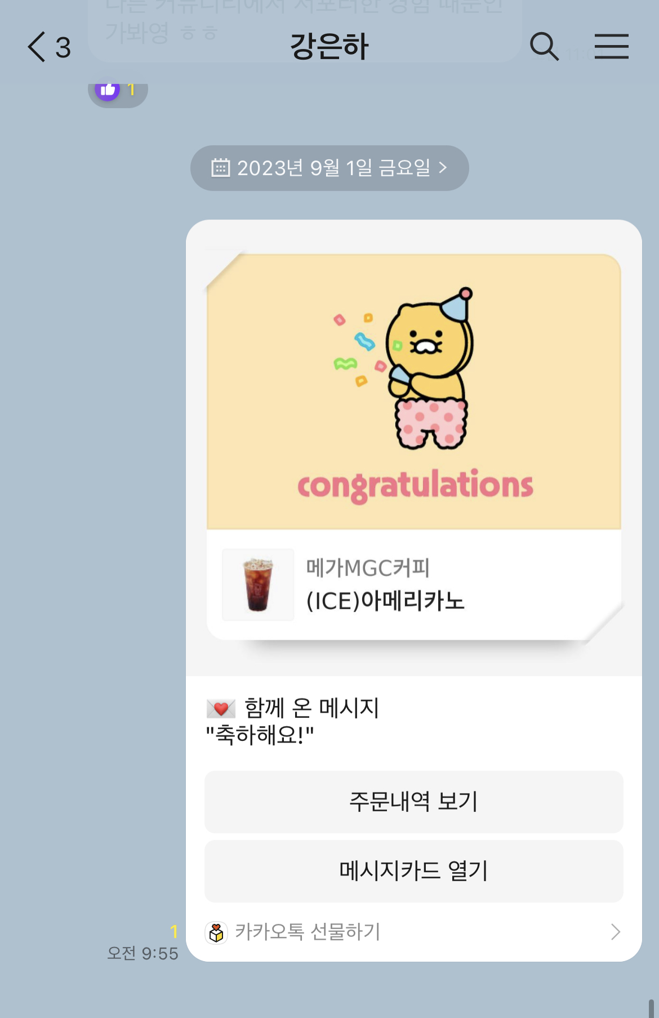Expand the 2023년 9월 1일 date selector
This screenshot has width=659, height=1018.
point(329,168)
